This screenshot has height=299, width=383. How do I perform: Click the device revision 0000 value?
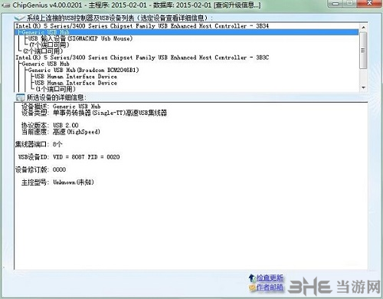(x=59, y=169)
